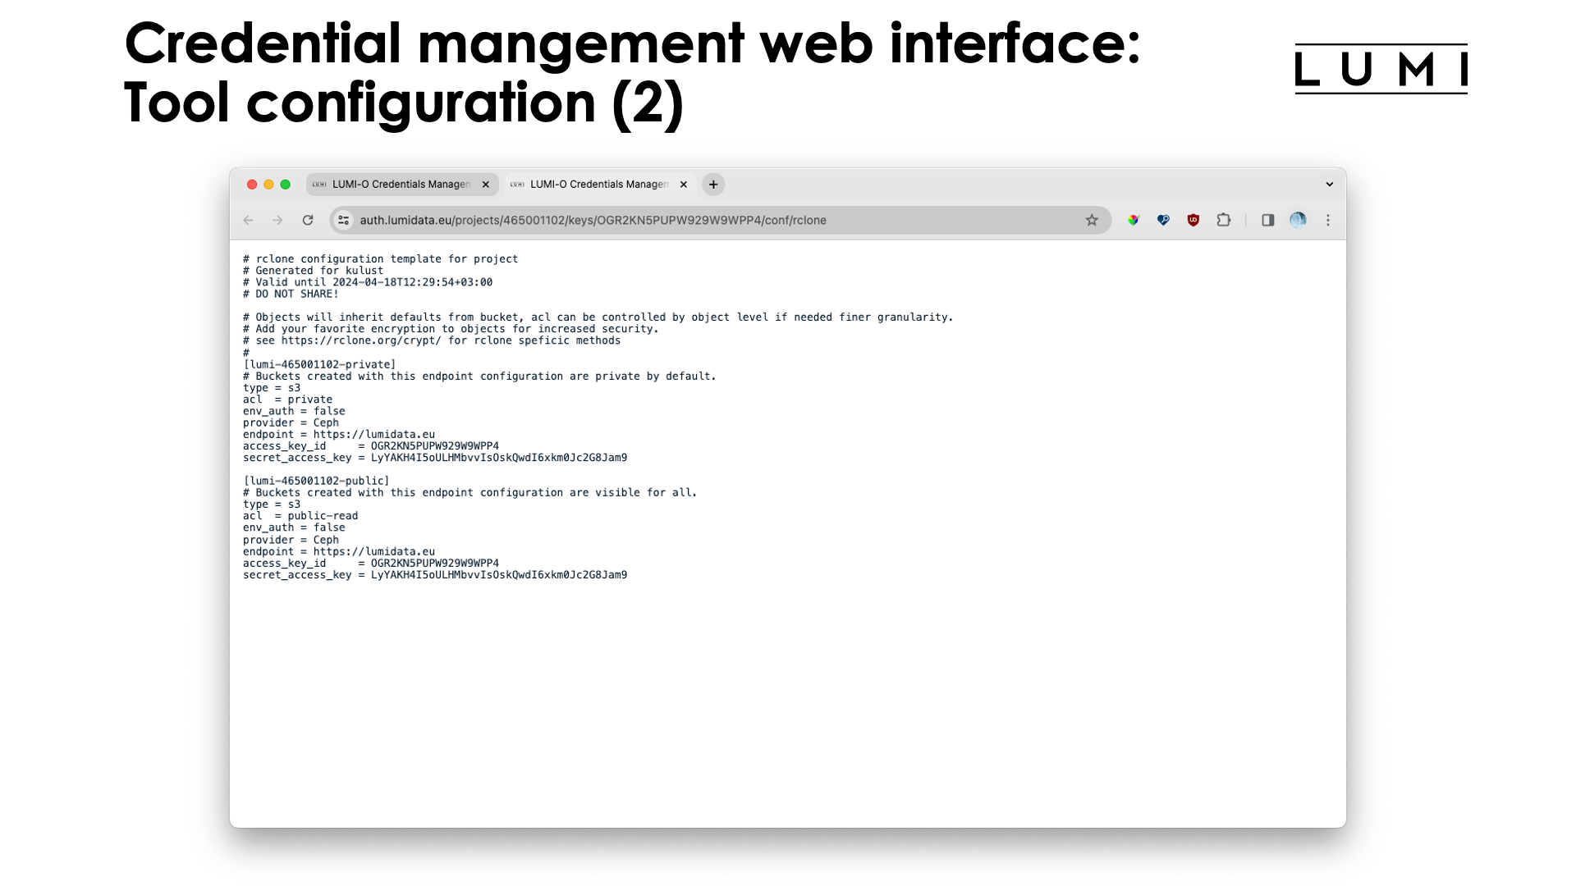This screenshot has width=1576, height=886.
Task: Click the rclone.org/crypt URL text
Action: (x=361, y=340)
